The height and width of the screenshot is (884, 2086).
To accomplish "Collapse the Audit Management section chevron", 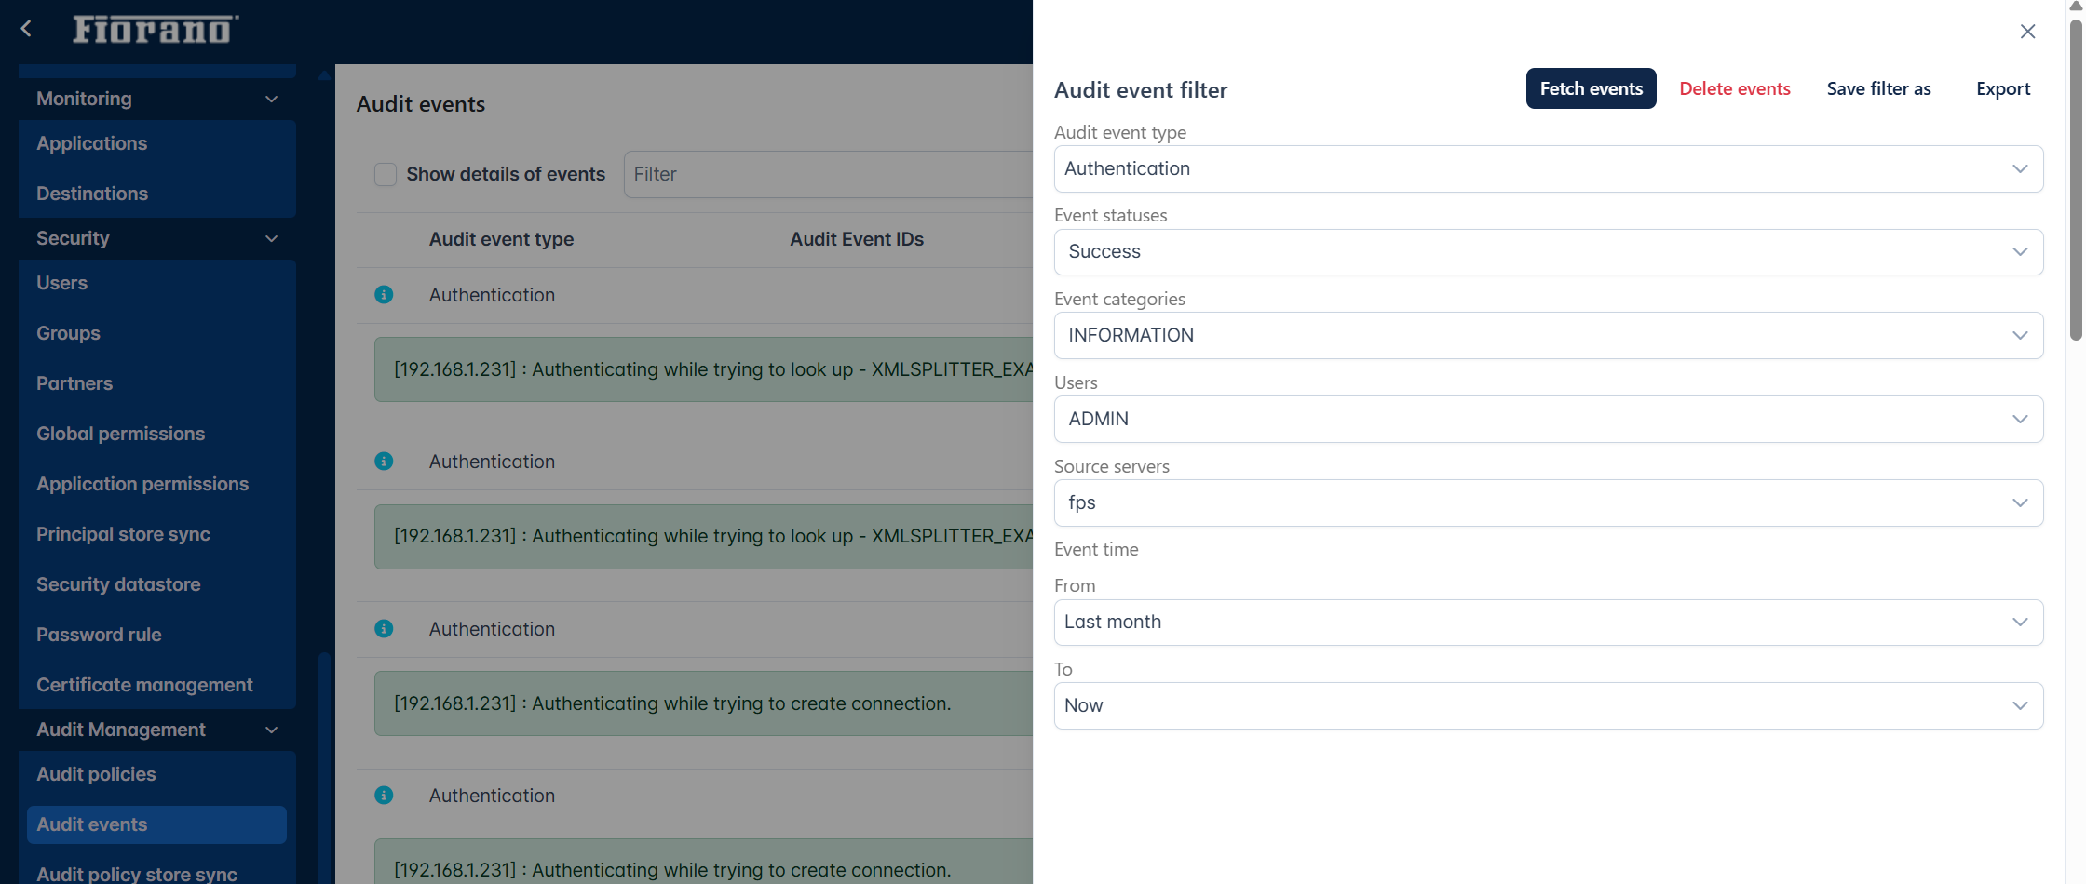I will (271, 730).
